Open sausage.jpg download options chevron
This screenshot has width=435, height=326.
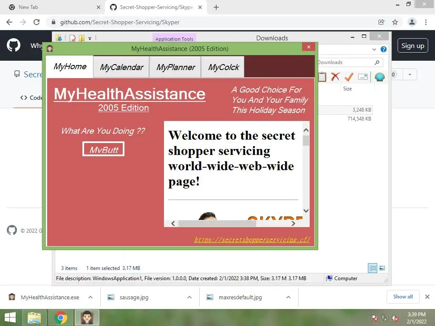189,297
